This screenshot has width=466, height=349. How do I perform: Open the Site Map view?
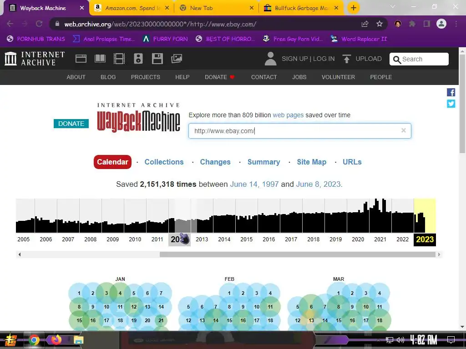(311, 162)
